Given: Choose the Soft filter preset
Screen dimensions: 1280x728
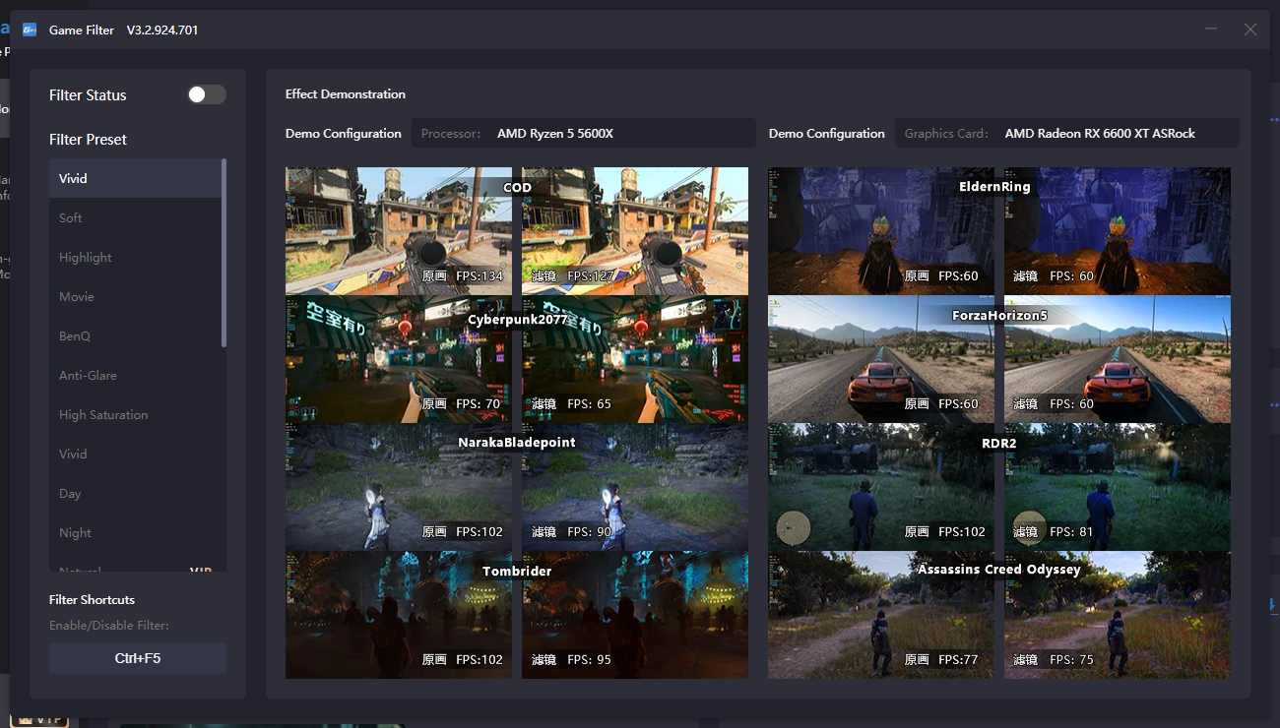Looking at the screenshot, I should tap(136, 217).
